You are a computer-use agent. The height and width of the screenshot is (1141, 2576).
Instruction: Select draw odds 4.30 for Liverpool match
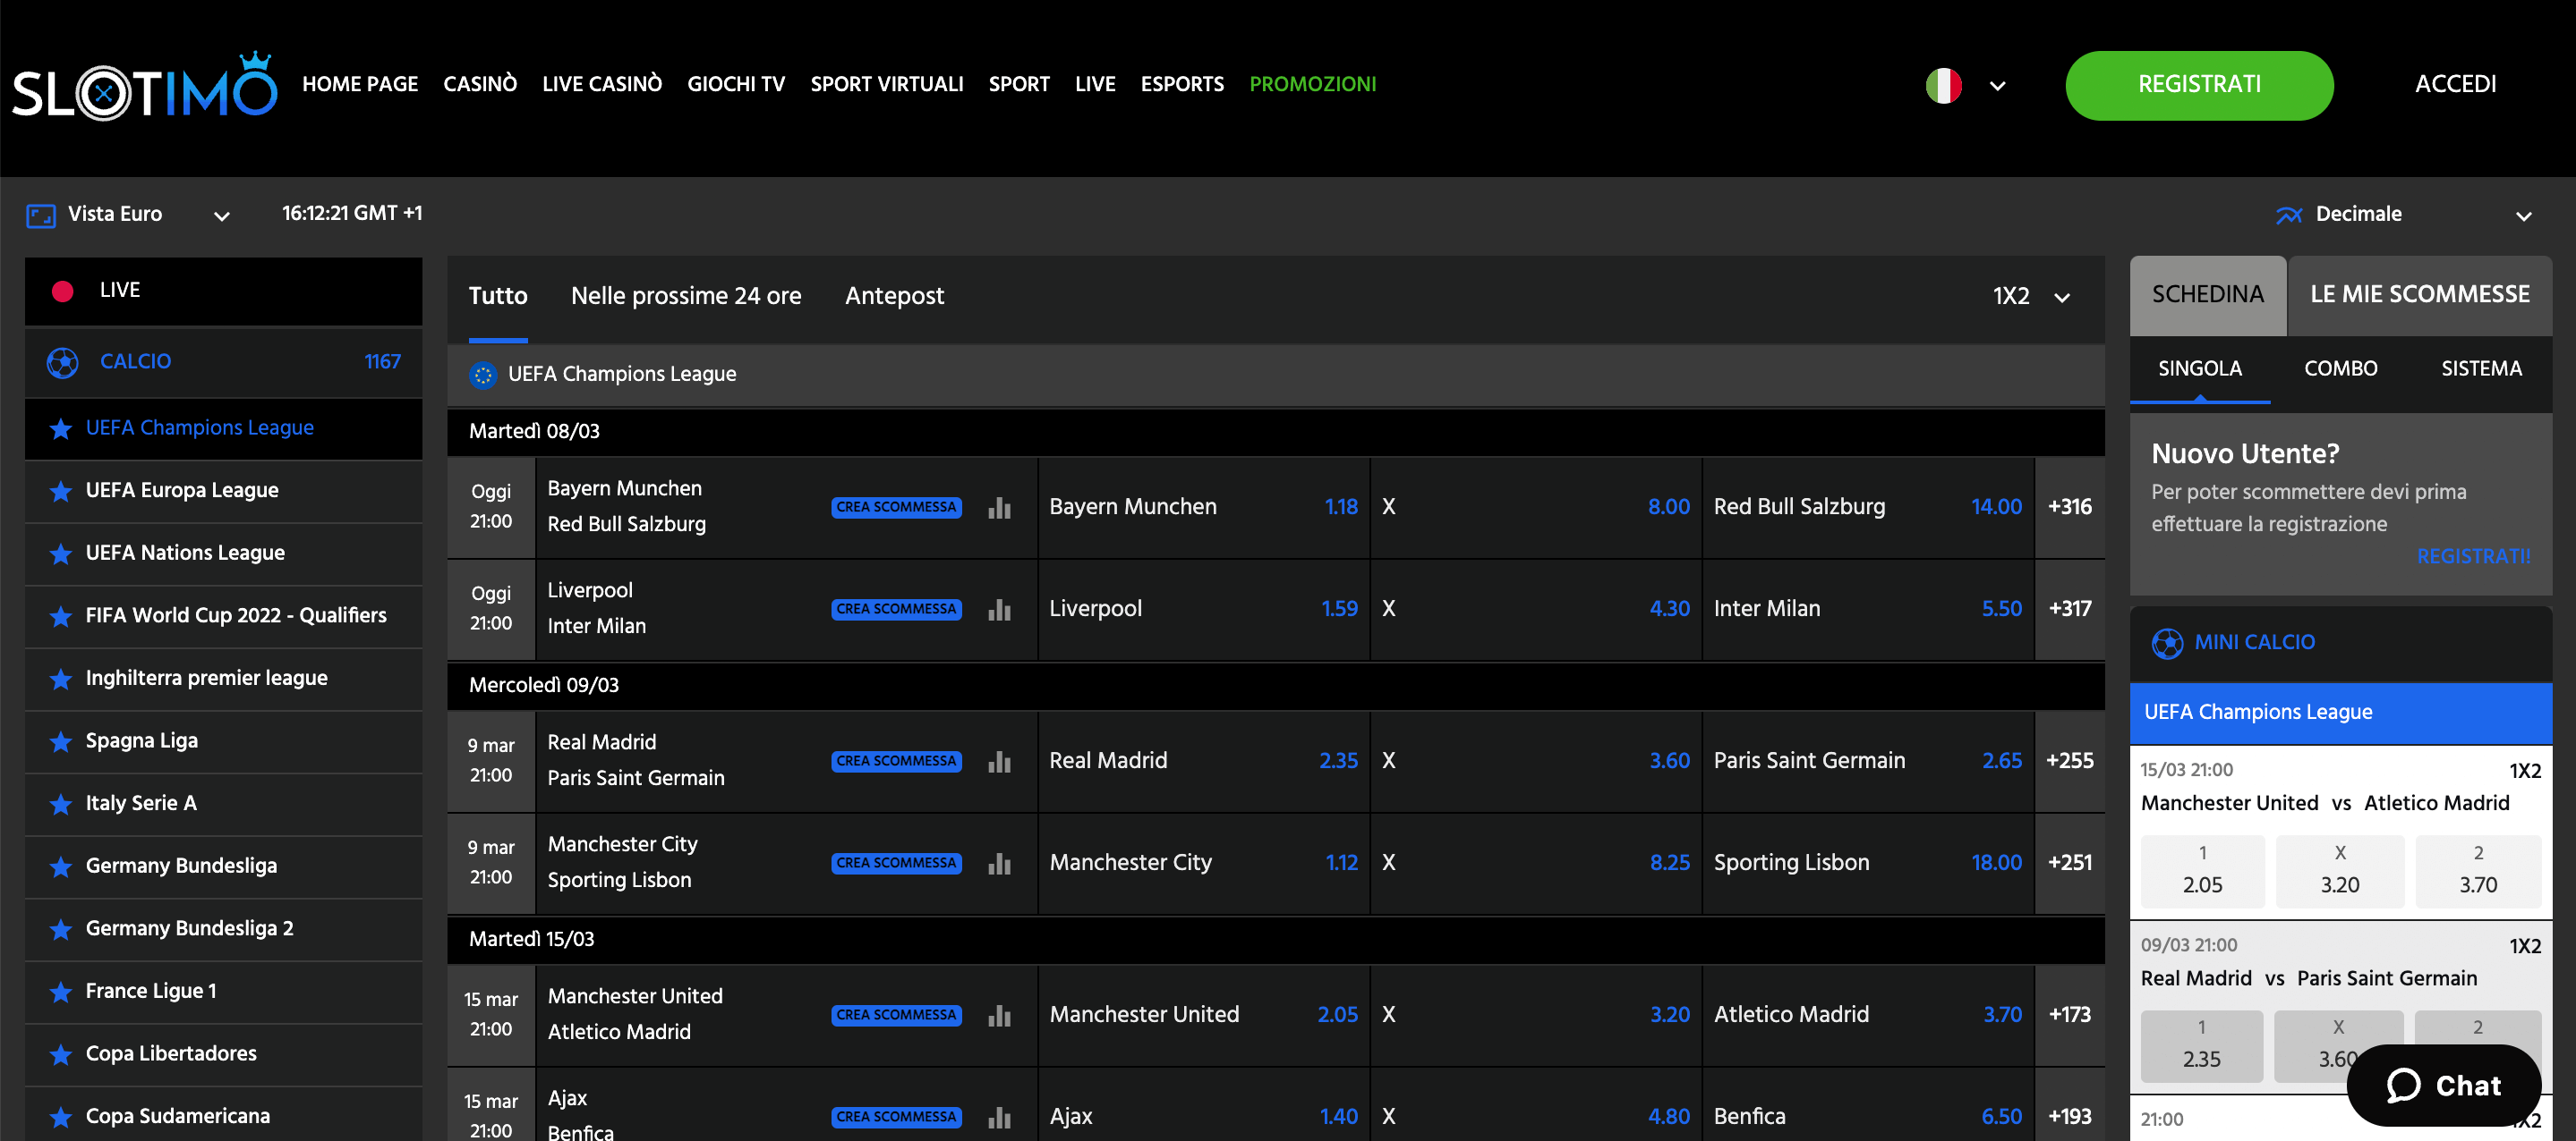coord(1668,608)
